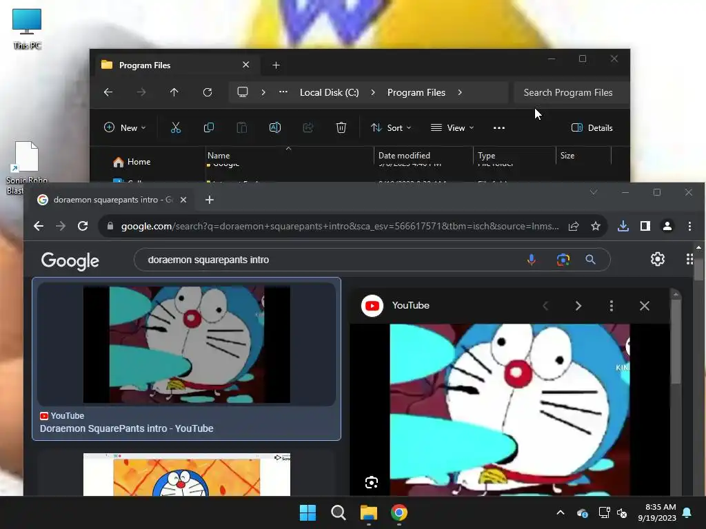Go up one folder in File Explorer
Screen dimensions: 706x529
pos(174,92)
